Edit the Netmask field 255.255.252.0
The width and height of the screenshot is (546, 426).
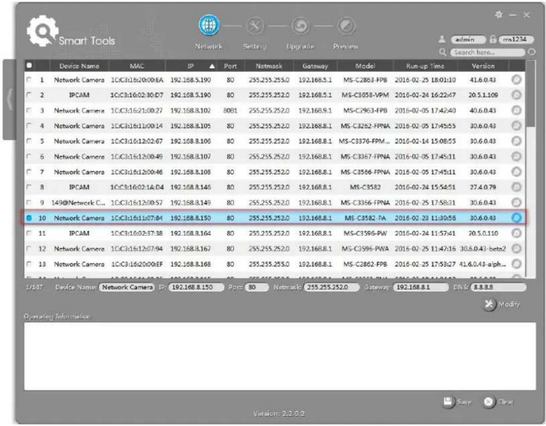coord(331,287)
